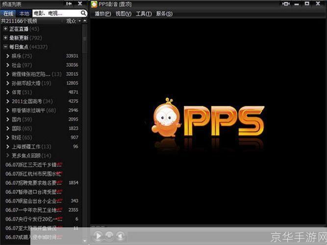Collapse the channel list panel with the arrow icon

click(x=69, y=3)
